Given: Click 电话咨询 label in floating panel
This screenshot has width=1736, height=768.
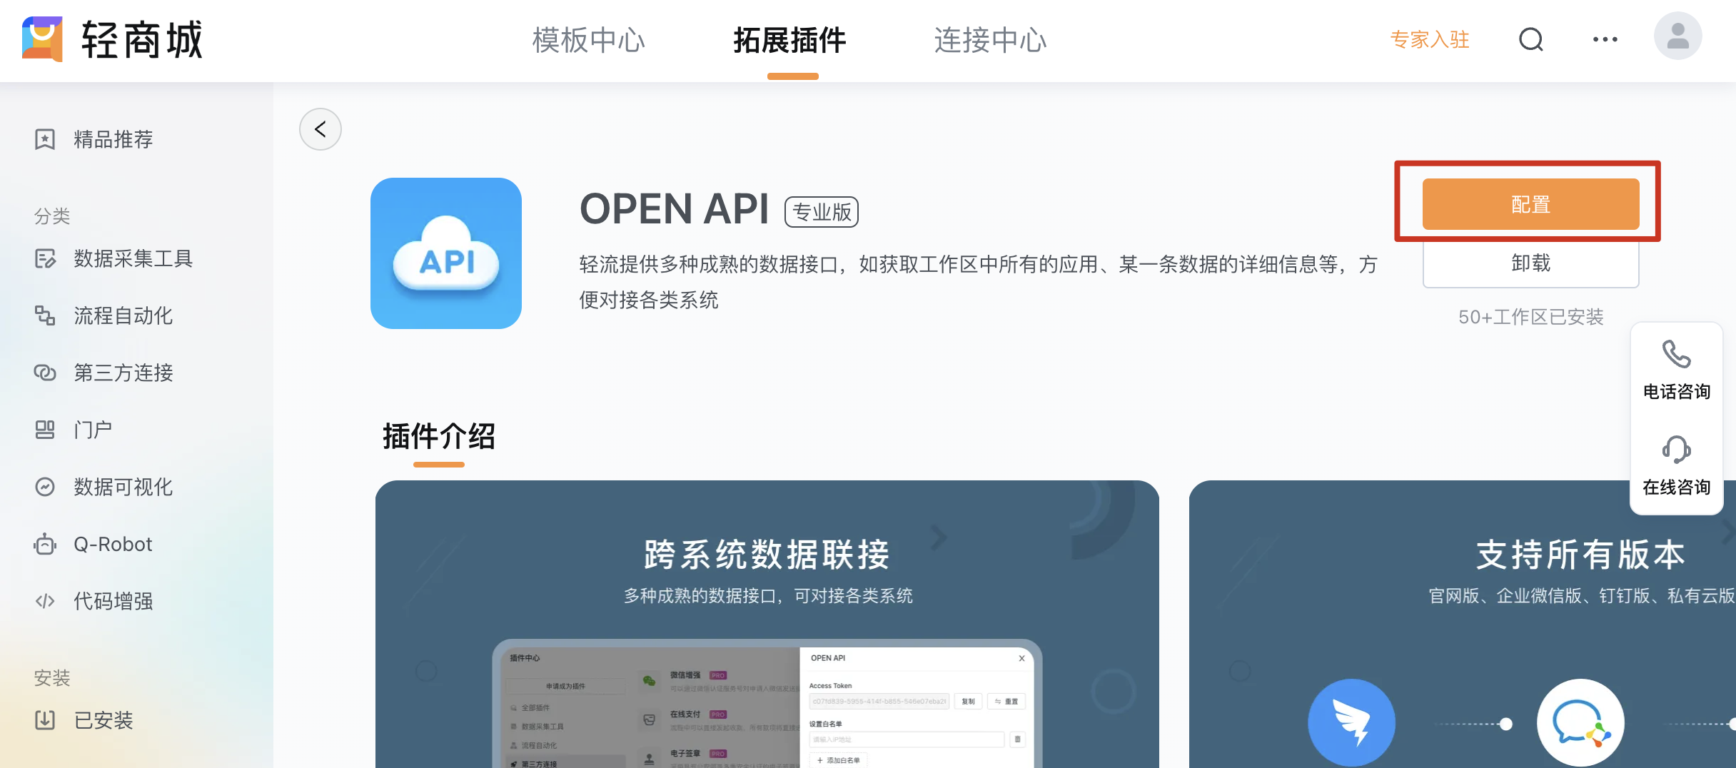Looking at the screenshot, I should [x=1677, y=392].
